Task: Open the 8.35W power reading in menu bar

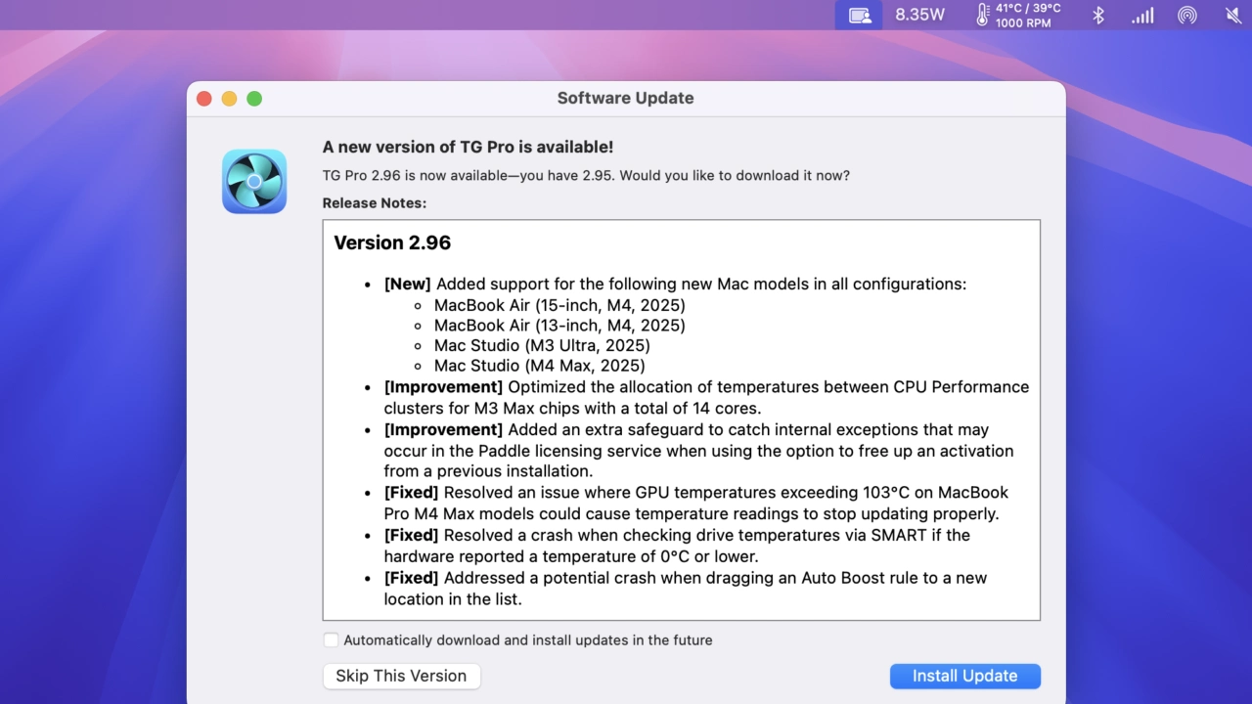Action: (920, 15)
